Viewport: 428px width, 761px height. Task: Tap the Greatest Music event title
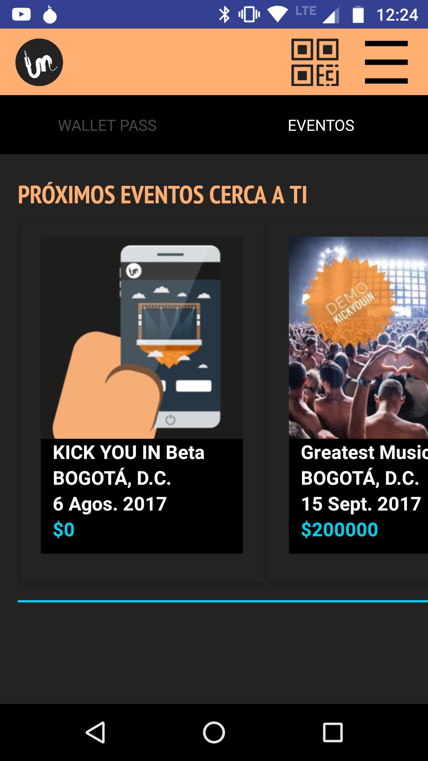[x=364, y=453]
